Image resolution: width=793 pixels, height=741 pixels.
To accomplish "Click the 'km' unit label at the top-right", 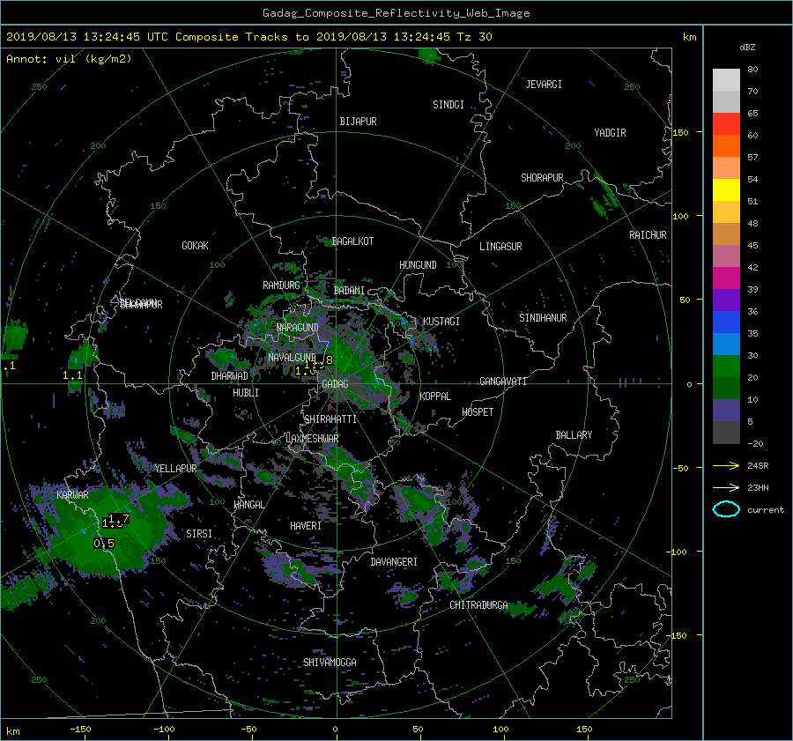I will coord(689,37).
